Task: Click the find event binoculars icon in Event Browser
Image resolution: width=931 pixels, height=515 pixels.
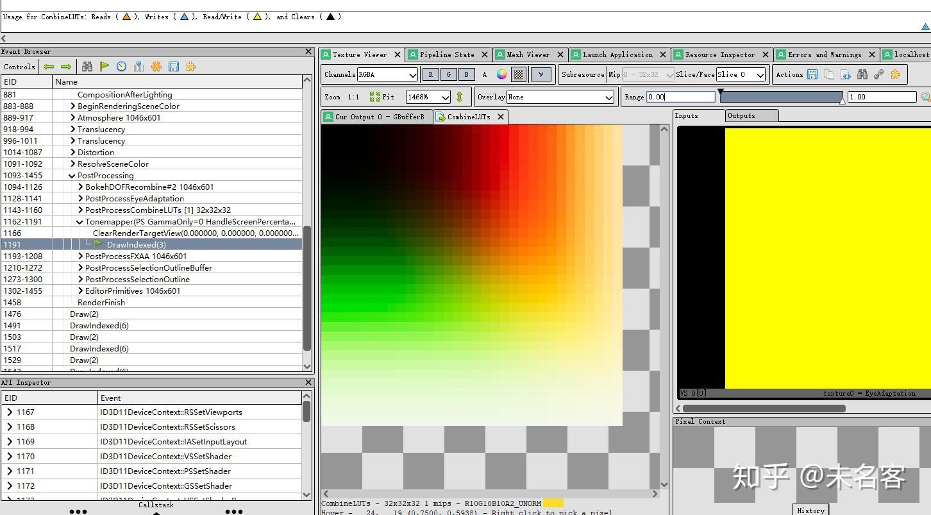Action: [x=87, y=66]
